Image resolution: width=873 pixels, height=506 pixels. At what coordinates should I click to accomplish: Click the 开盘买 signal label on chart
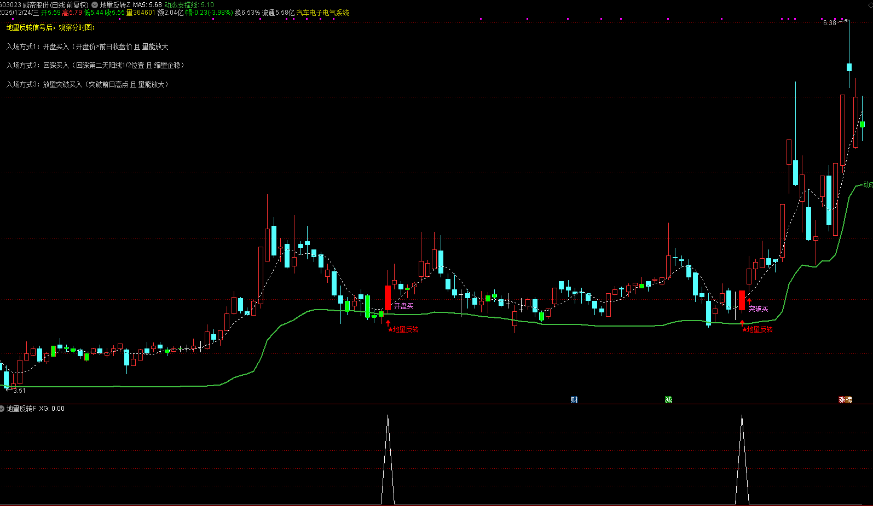coord(404,306)
